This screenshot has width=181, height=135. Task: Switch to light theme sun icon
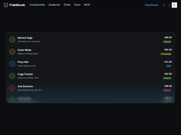164,5
